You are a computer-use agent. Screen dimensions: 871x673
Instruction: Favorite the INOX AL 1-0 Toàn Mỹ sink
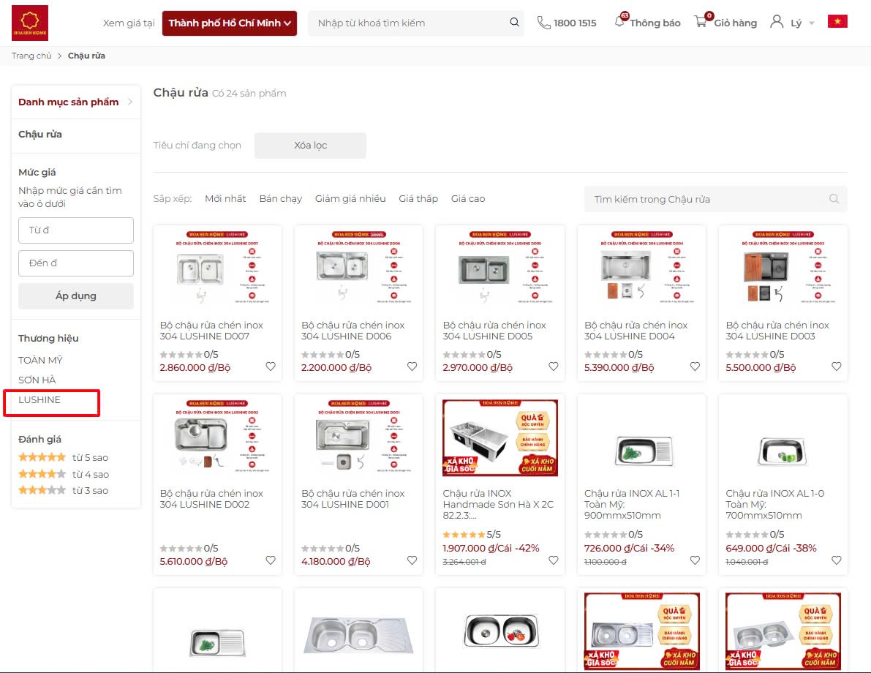pyautogui.click(x=837, y=561)
